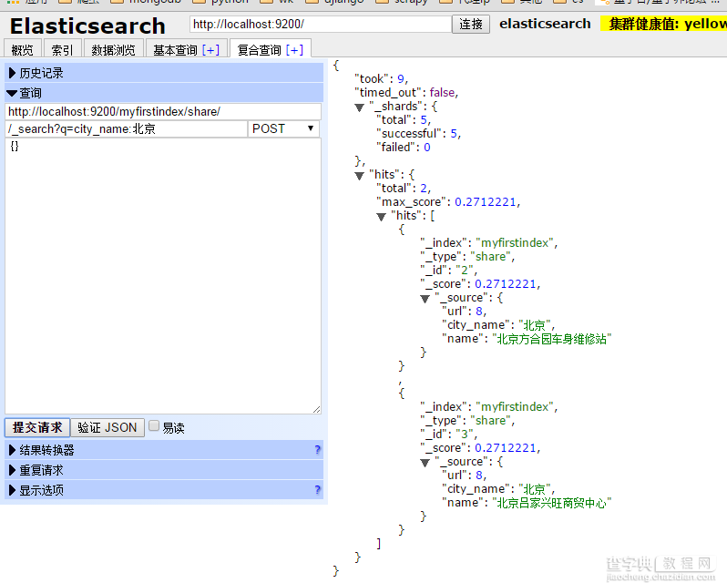Click the hits "total": 2 value
The height and width of the screenshot is (583, 727).
coord(424,189)
